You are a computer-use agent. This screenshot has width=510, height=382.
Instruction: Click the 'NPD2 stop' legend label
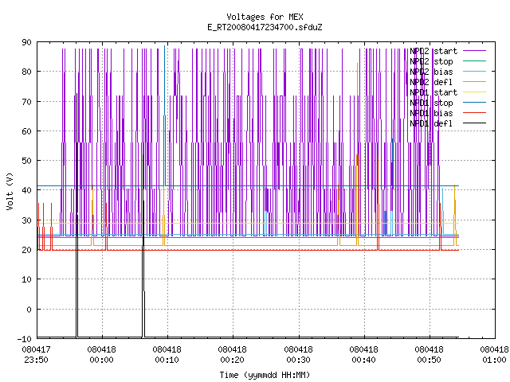click(x=431, y=61)
